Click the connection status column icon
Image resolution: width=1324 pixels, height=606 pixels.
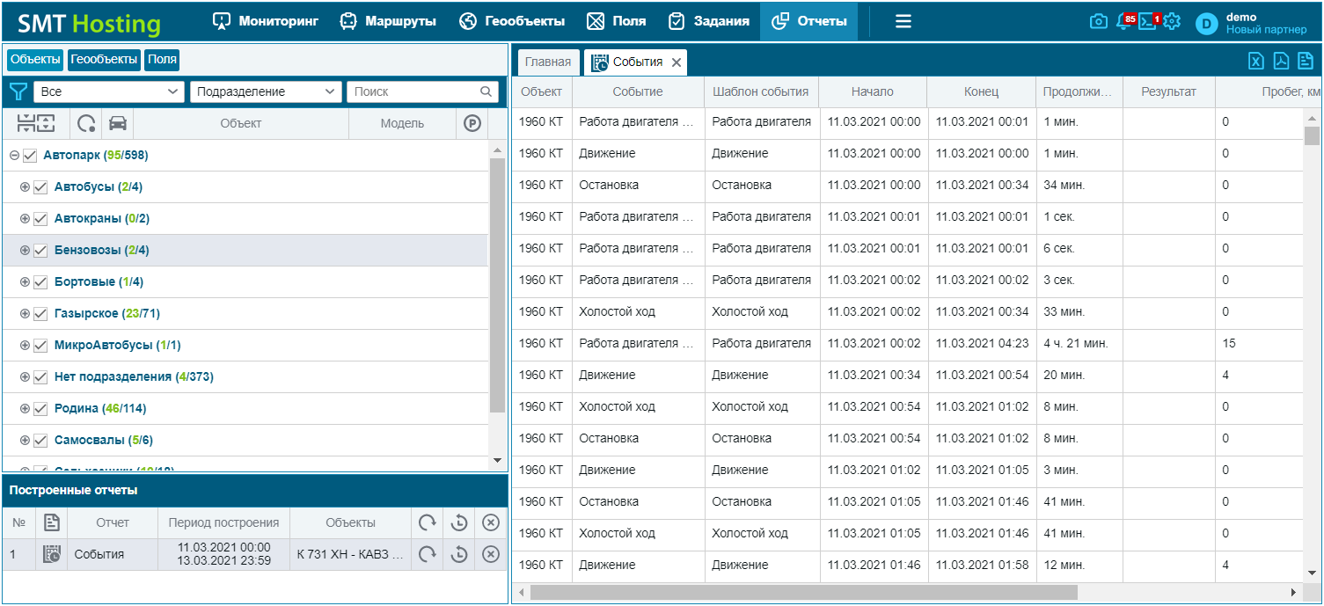click(x=86, y=123)
